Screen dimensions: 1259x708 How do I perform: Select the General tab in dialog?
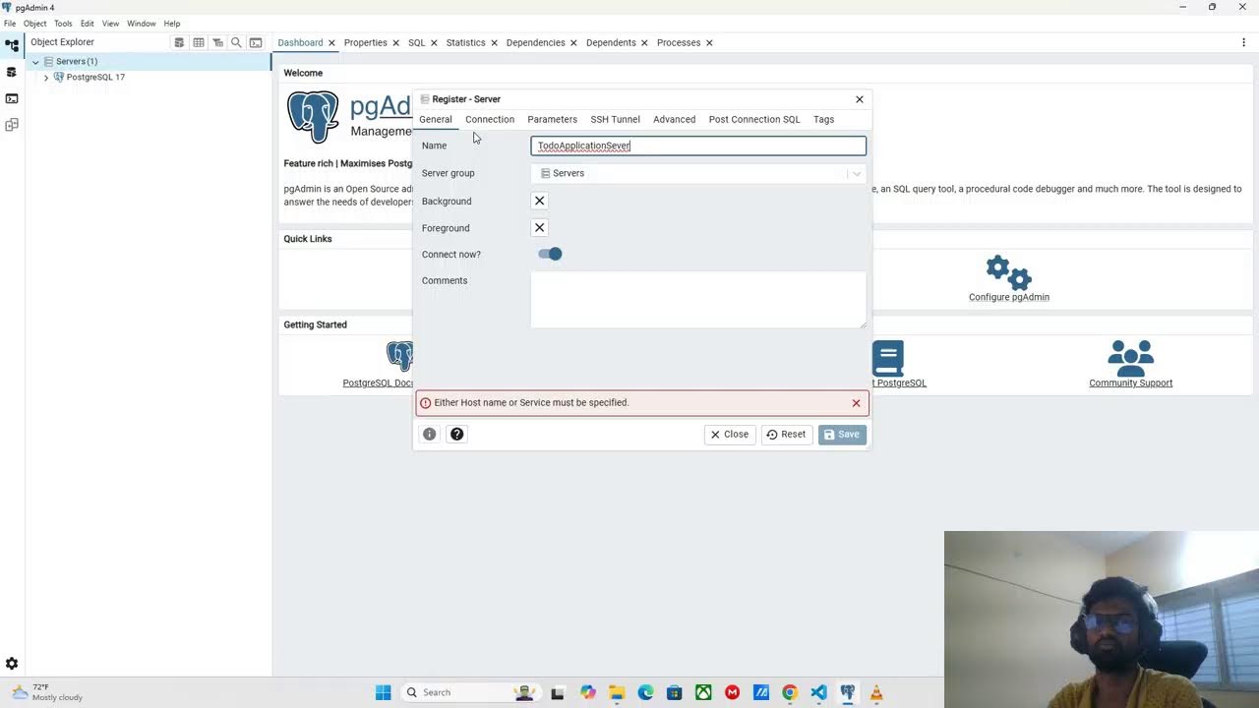(436, 119)
